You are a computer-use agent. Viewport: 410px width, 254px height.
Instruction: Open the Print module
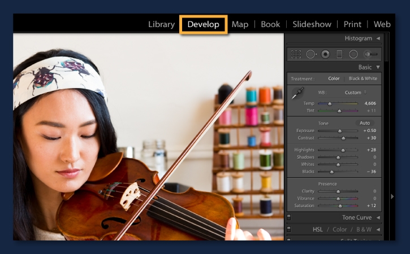352,24
